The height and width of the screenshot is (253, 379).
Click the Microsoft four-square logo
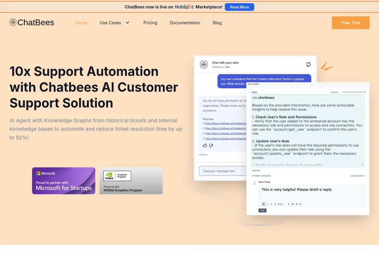(38, 174)
